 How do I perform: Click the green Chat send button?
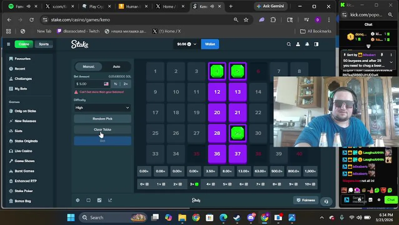tap(391, 200)
